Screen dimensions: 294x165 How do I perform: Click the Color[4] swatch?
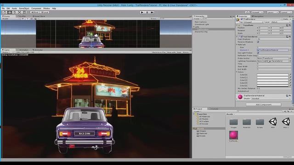pyautogui.click(x=272, y=86)
